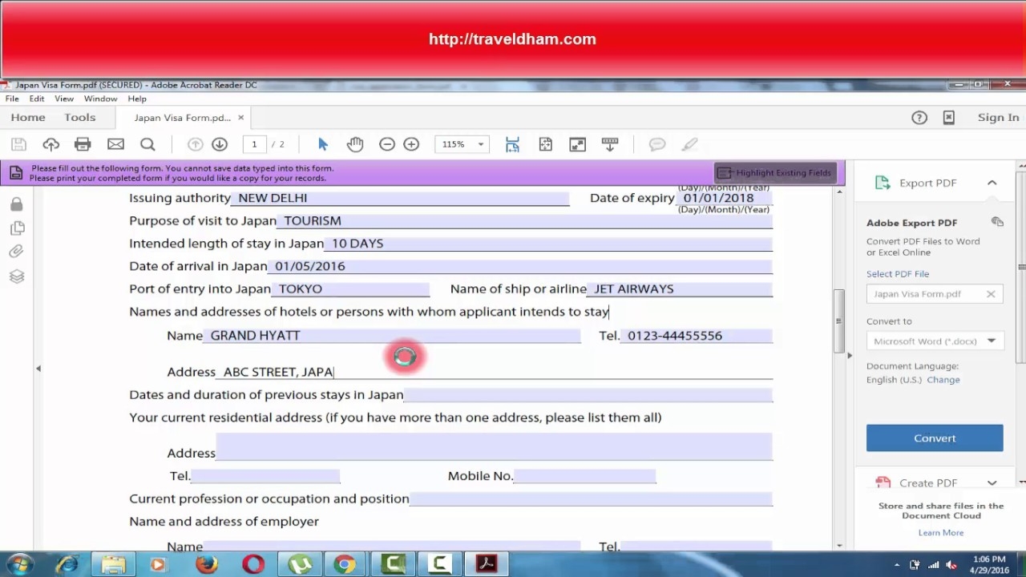Click the document vertical scrollbar thumb

coord(839,321)
